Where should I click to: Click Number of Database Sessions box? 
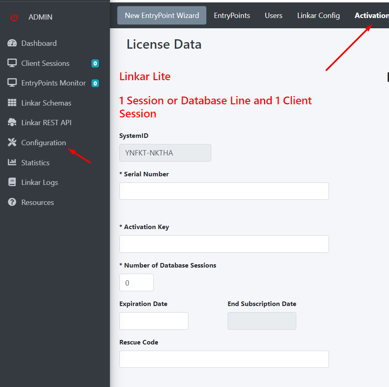pyautogui.click(x=136, y=282)
